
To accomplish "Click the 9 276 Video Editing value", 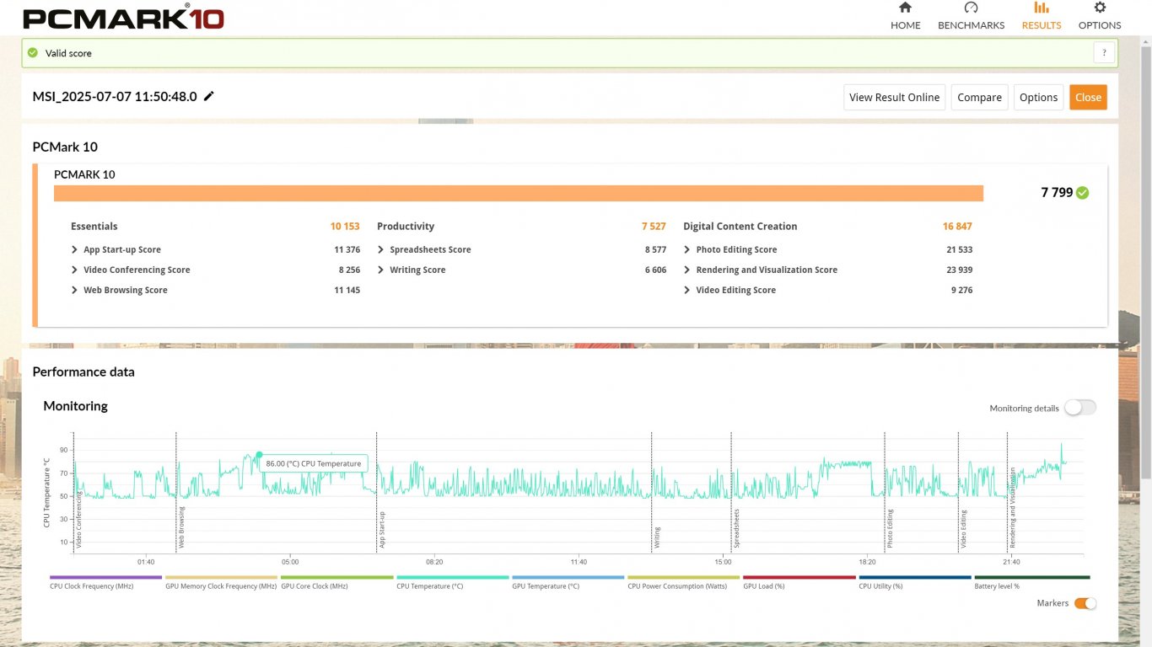I will (x=961, y=291).
